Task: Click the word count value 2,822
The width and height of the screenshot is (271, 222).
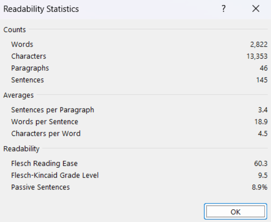Action: tap(259, 44)
